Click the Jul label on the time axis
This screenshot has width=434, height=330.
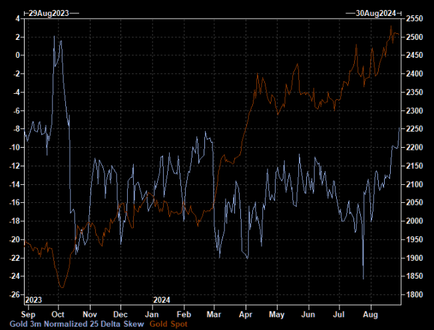pos(339,313)
